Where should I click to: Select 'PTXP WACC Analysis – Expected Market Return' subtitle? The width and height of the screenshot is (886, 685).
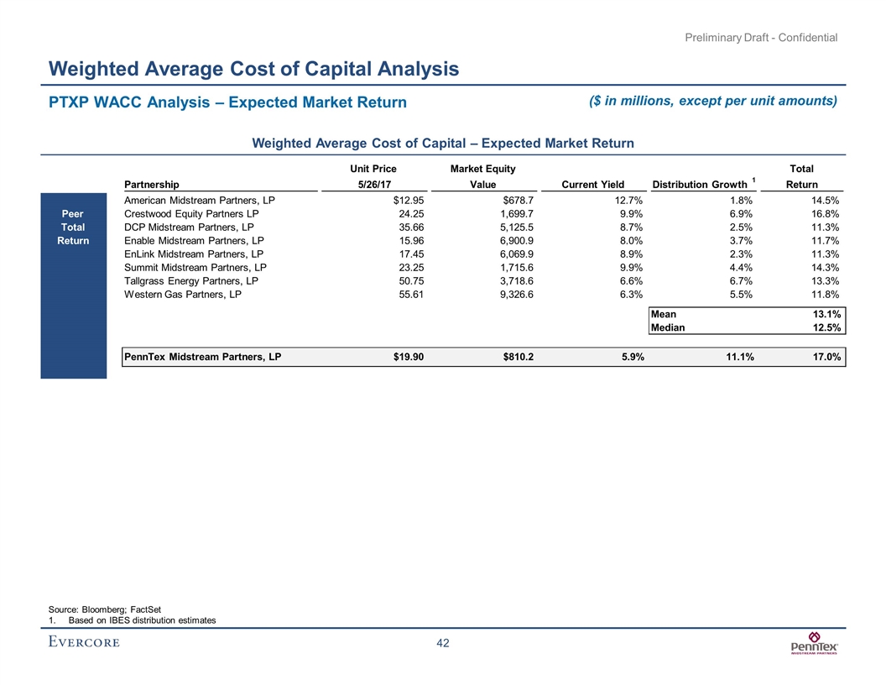227,102
